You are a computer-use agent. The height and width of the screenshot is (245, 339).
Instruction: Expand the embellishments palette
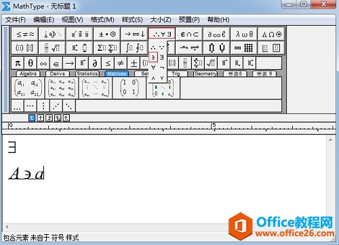click(80, 35)
